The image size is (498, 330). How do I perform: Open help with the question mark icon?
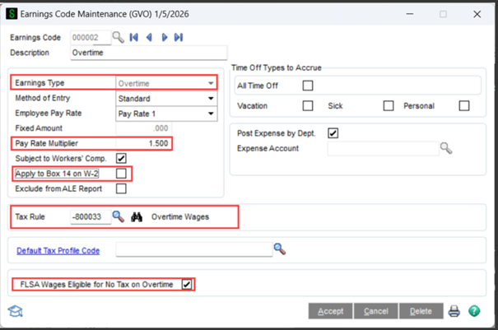pyautogui.click(x=474, y=311)
